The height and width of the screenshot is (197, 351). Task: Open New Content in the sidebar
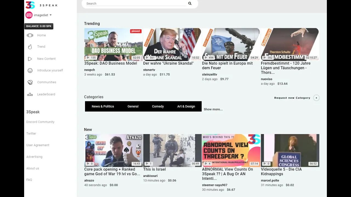(46, 59)
